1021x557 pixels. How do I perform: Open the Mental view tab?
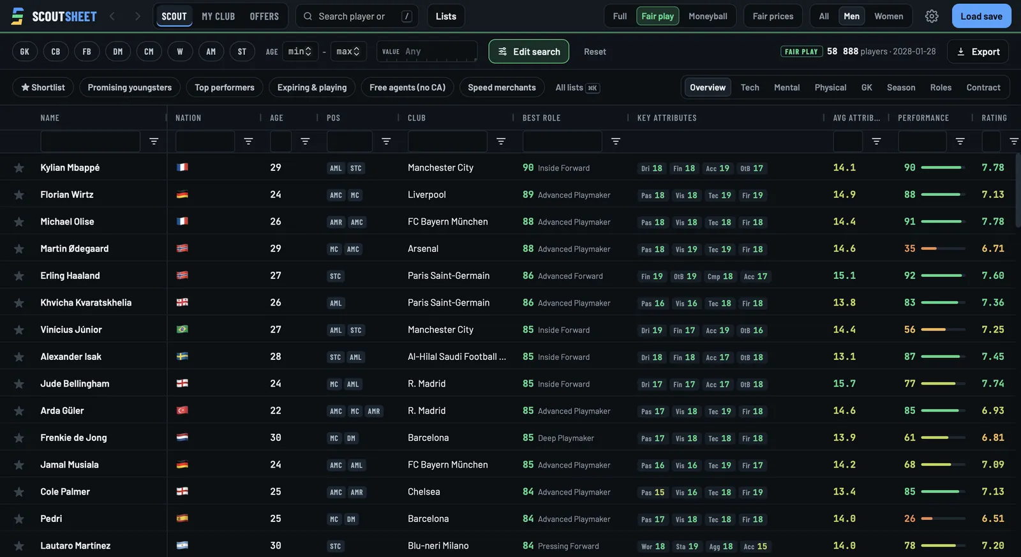[x=787, y=87]
